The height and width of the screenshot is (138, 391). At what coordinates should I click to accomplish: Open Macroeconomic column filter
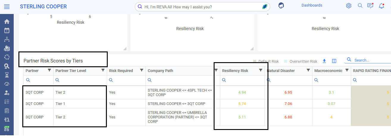pos(347,70)
